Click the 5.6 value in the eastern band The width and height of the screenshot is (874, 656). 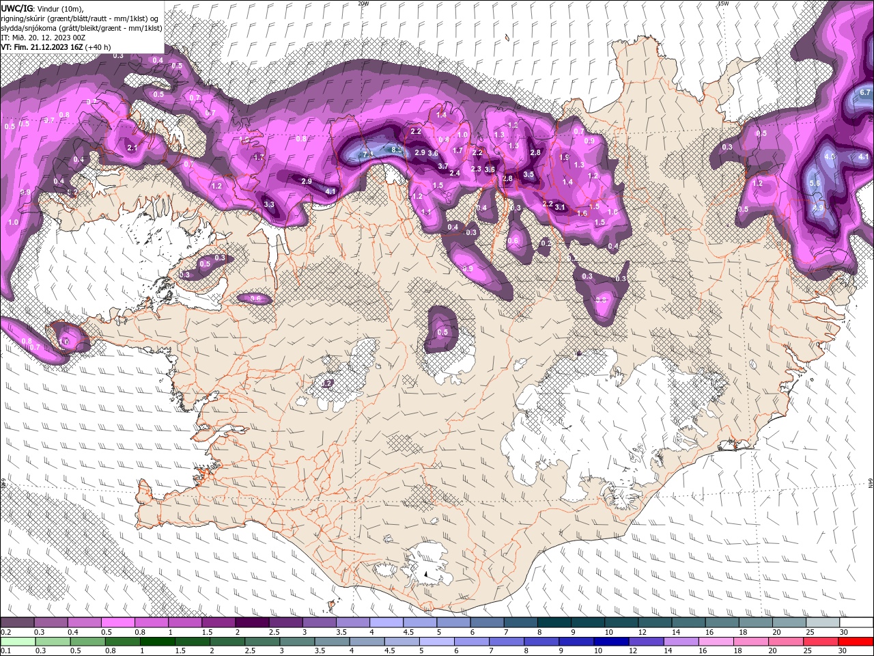point(814,183)
